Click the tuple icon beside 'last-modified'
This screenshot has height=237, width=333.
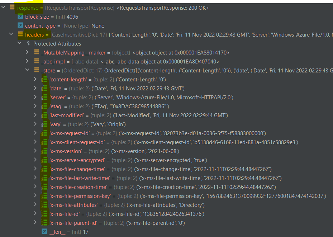[x=43, y=115]
